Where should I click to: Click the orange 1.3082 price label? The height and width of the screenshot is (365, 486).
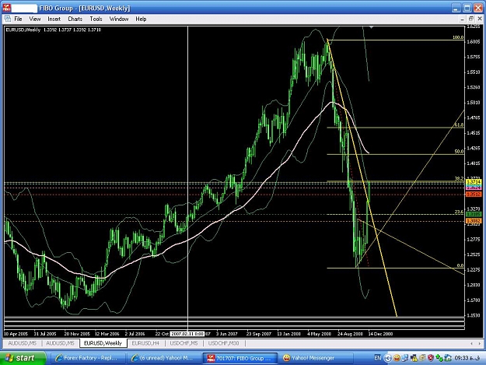pyautogui.click(x=474, y=221)
